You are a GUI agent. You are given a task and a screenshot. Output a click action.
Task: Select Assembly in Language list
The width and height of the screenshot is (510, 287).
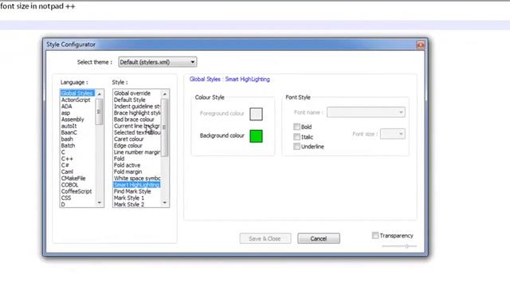coord(73,120)
